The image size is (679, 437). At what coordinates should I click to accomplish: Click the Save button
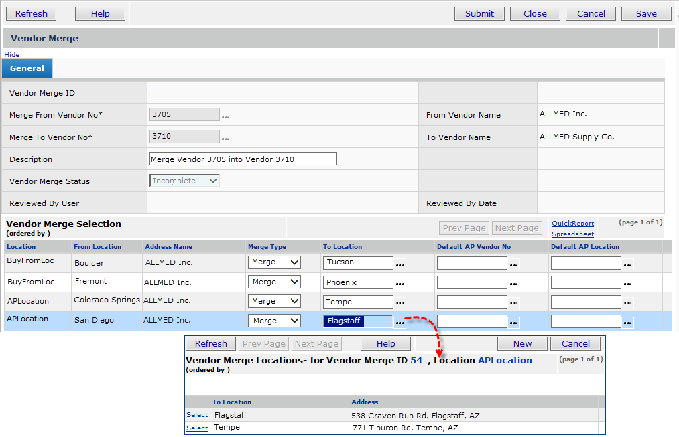click(646, 13)
